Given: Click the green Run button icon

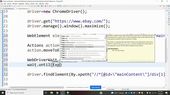Looking at the screenshot, I should (38, 6).
